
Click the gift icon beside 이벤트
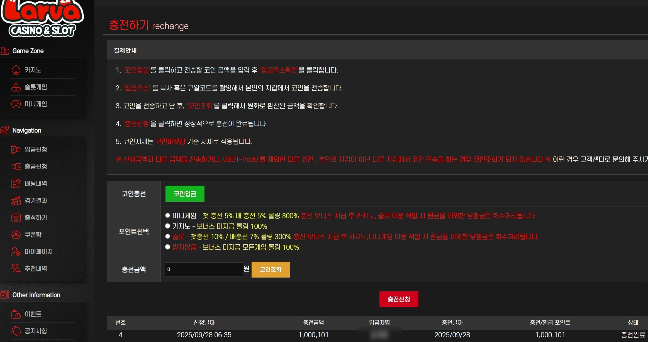(x=16, y=314)
